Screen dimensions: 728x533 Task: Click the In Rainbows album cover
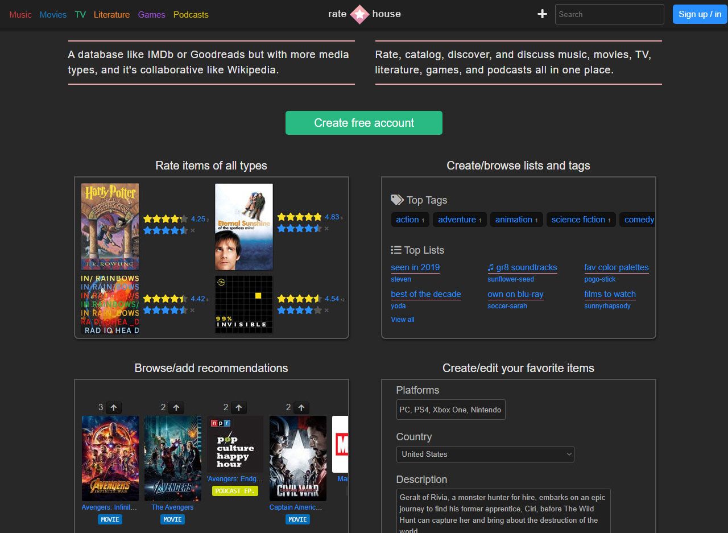point(110,304)
